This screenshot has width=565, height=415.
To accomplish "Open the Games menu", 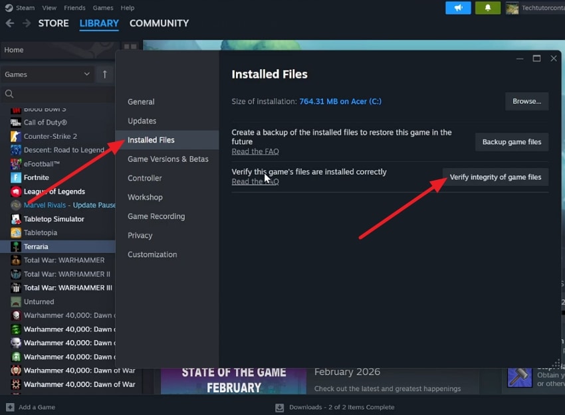I will point(102,8).
